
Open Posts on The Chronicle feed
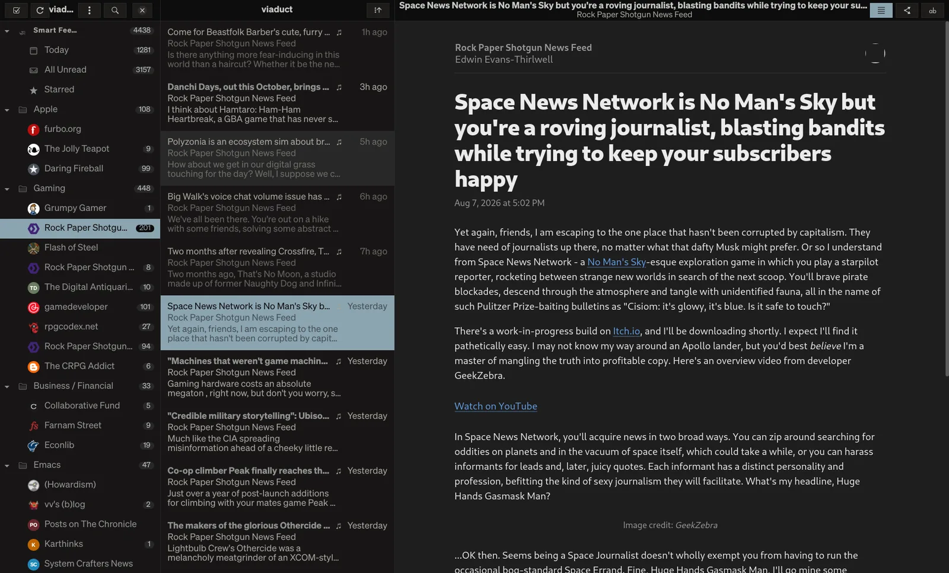[80, 524]
